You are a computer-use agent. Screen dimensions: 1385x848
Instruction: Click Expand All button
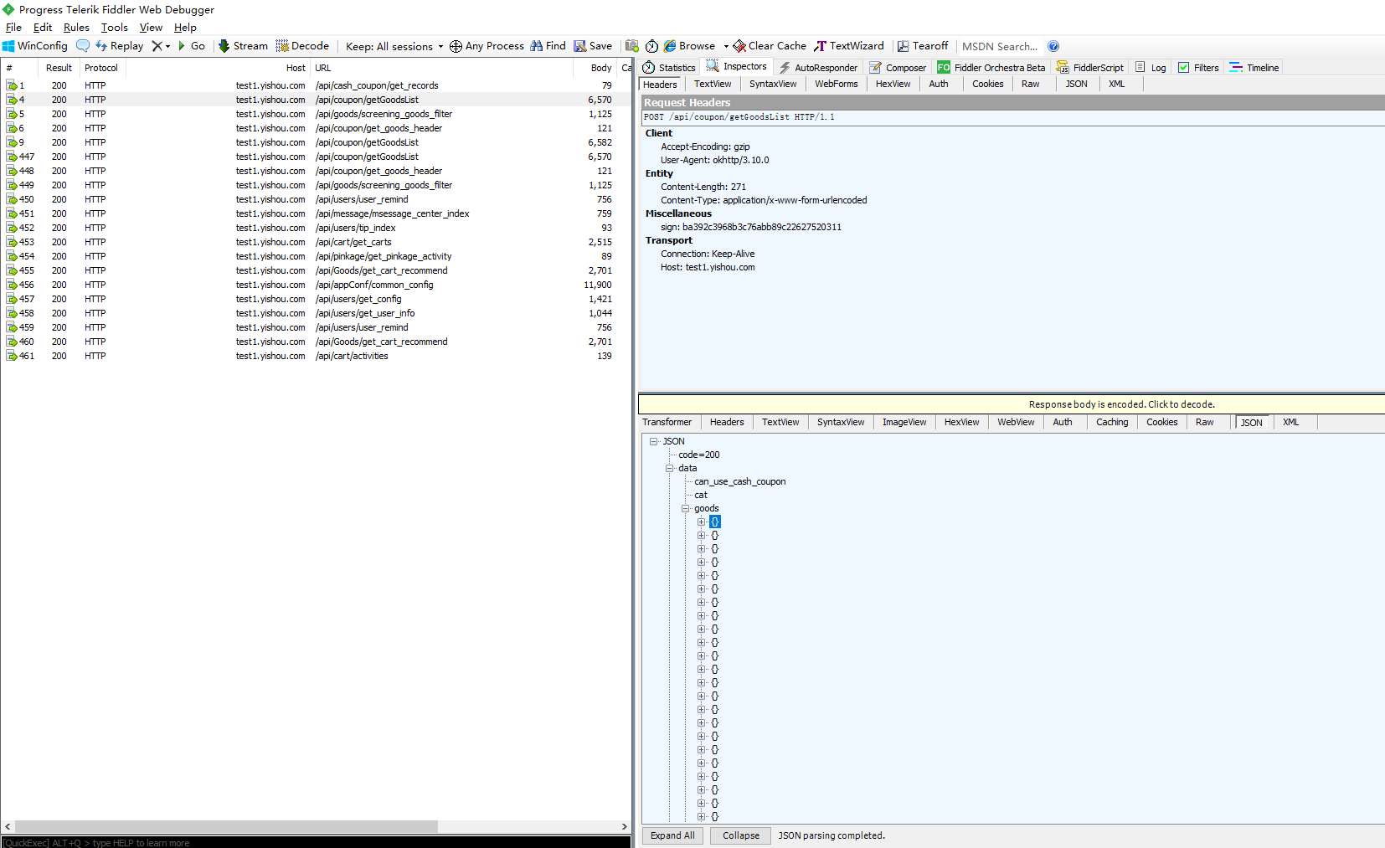(x=672, y=835)
